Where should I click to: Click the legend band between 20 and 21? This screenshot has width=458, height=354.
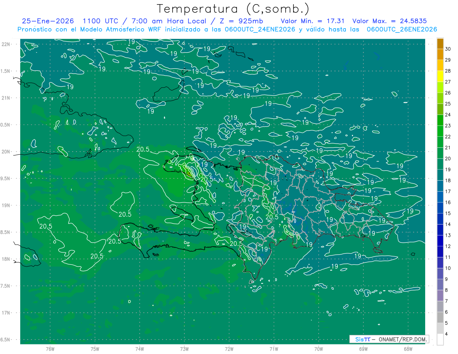[x=440, y=153]
